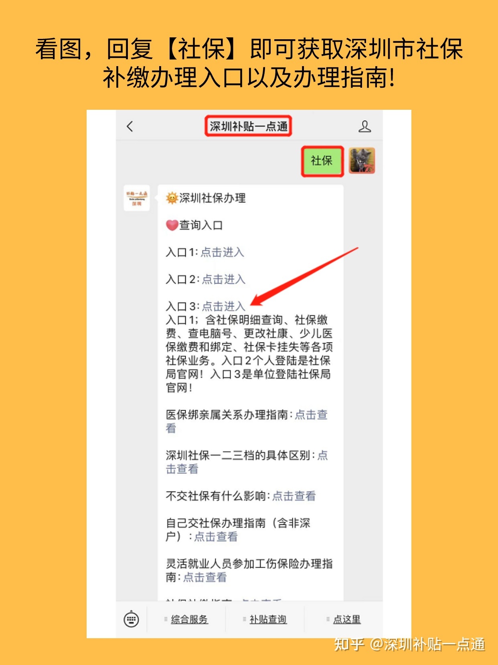Open 医保绑亲属关系办理指南 点击查看 link

pos(247,421)
